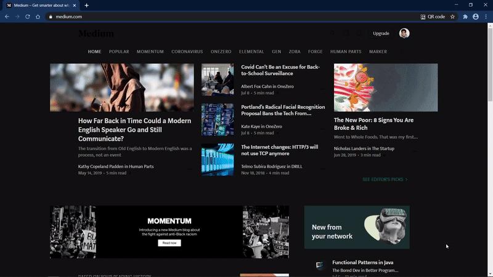The height and width of the screenshot is (277, 493).
Task: Open Chrome profile account icon
Action: [x=475, y=17]
